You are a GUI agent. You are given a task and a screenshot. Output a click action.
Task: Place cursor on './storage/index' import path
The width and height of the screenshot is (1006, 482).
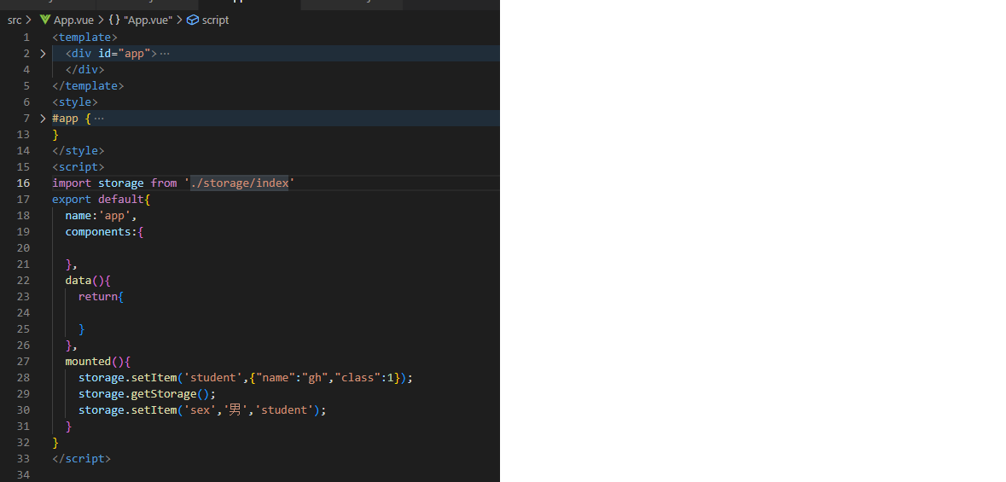239,183
